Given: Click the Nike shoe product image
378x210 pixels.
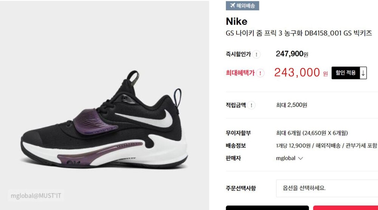Looking at the screenshot, I should coord(105,118).
